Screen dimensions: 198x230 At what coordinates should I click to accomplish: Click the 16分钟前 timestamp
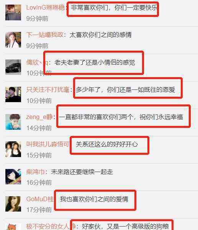(x=39, y=182)
